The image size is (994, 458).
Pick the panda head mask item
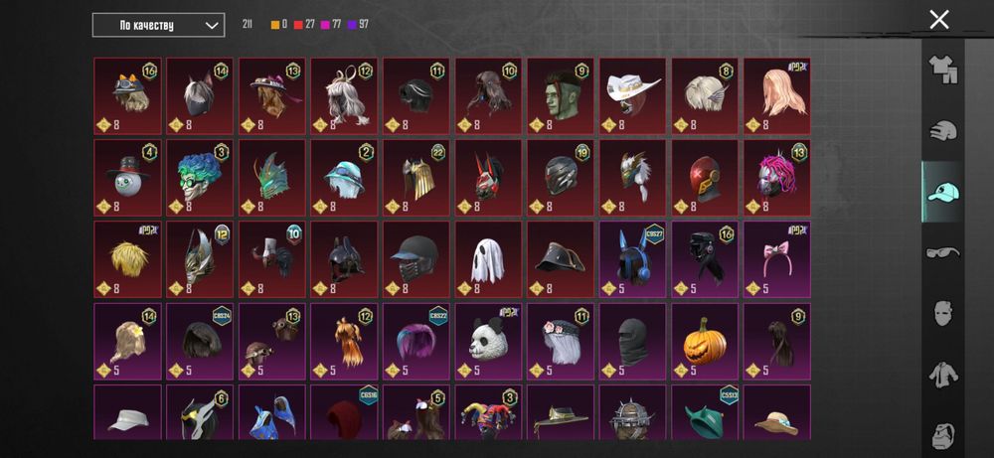coord(488,342)
